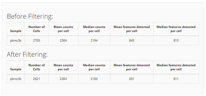The height and width of the screenshot is (96, 206).
Task: Click the 2194 median counts value
Action: 94,40
